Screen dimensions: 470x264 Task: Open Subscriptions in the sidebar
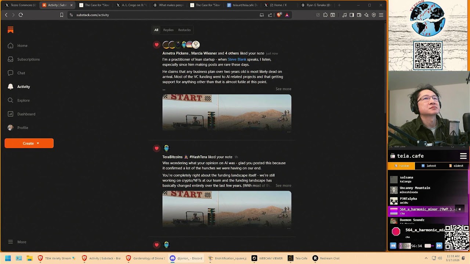pos(23,59)
